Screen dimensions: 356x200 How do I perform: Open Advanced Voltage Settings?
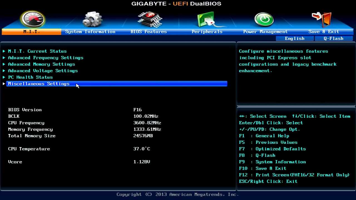tap(43, 71)
